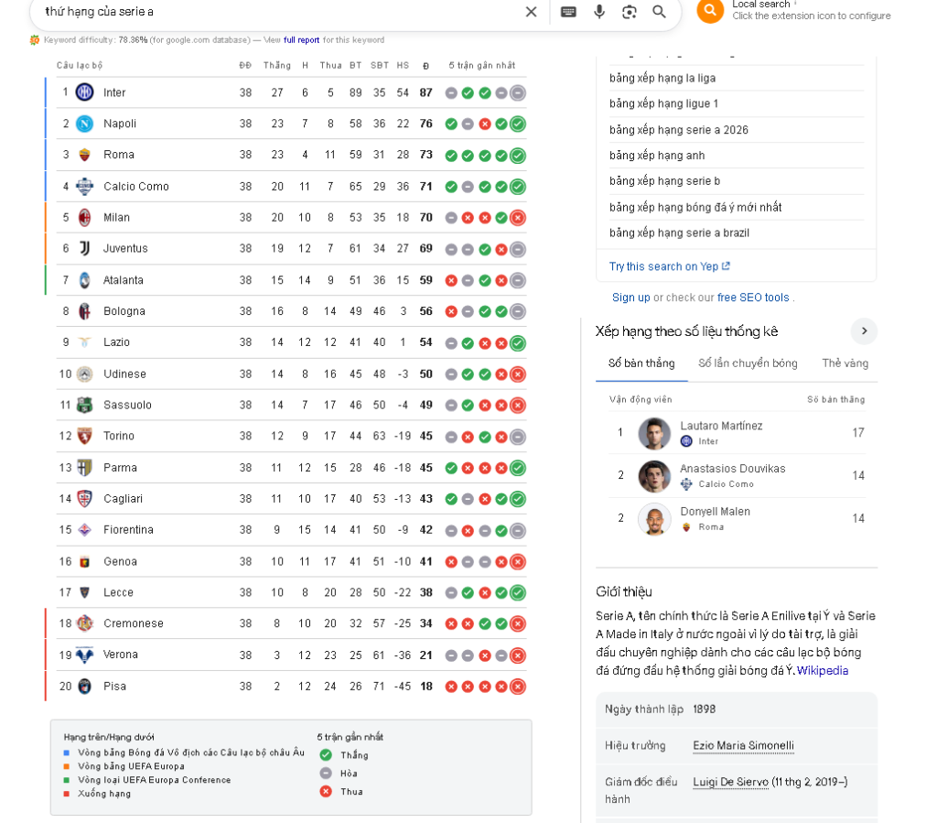937x823 pixels.
Task: Switch to the Thẻ vàng tab
Action: pos(845,363)
